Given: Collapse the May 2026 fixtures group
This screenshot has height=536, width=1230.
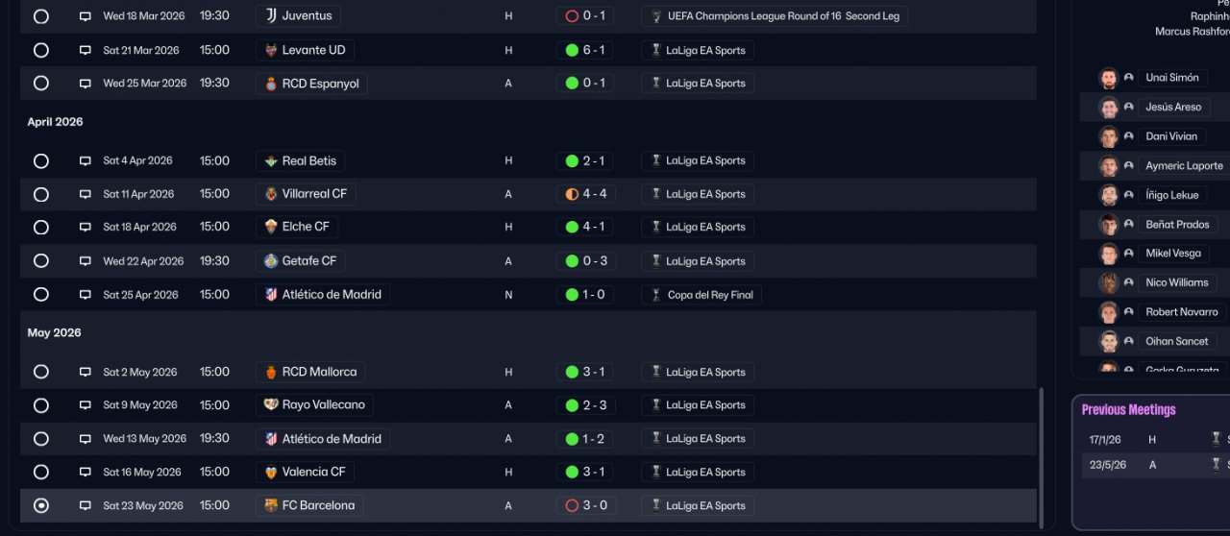Looking at the screenshot, I should (54, 333).
